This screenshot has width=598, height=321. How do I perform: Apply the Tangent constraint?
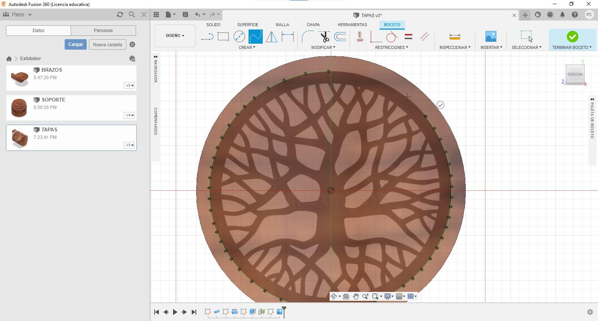point(392,37)
